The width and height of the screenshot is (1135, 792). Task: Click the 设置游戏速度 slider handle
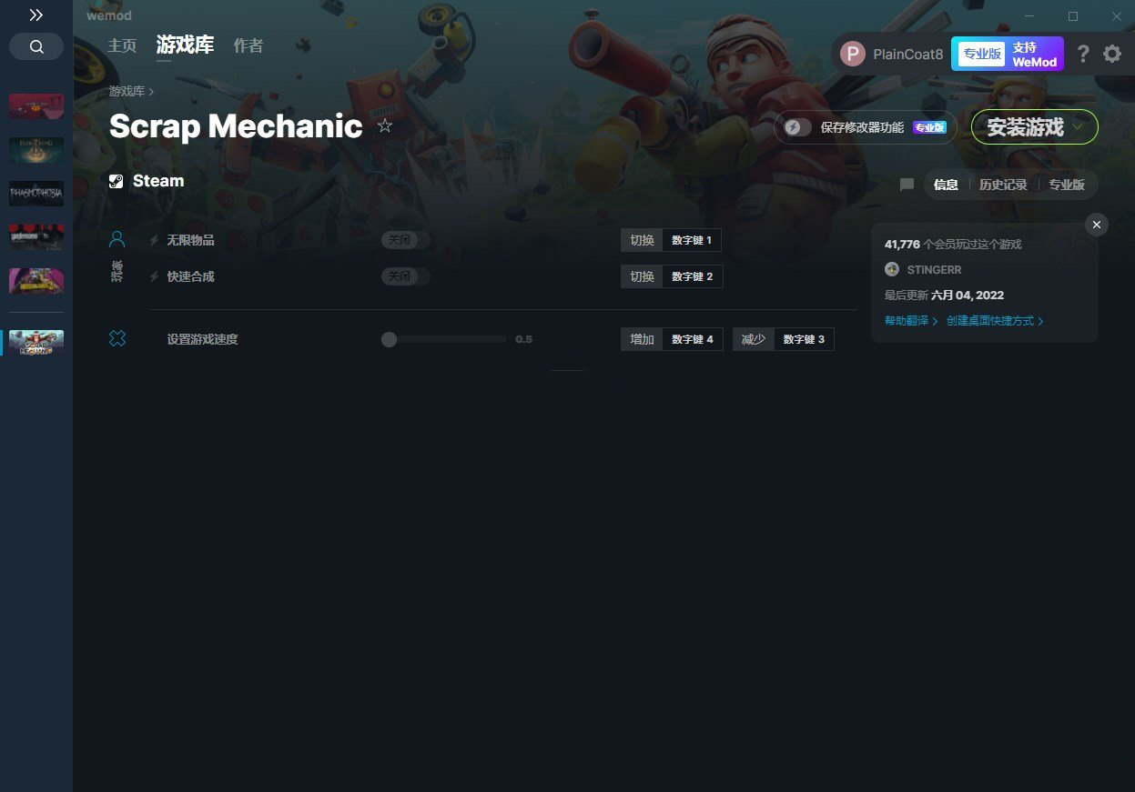390,339
